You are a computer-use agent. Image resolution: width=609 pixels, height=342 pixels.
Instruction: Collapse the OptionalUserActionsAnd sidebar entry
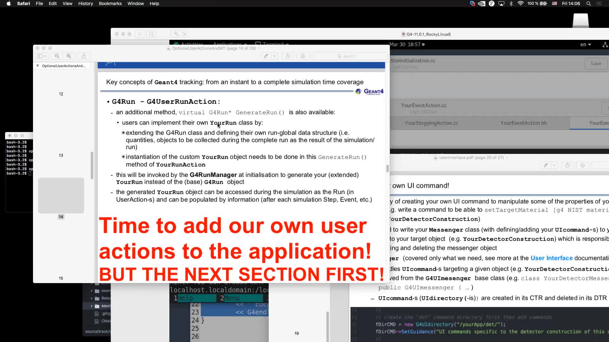coord(37,66)
